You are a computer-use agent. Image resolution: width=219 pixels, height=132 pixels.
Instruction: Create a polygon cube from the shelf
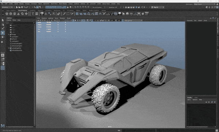(11, 14)
